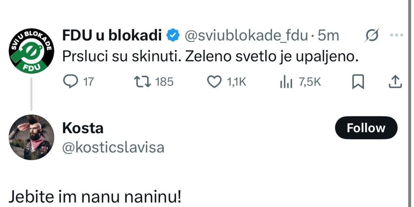Share the post via the upload arrow icon
Viewport: 414px width, 207px height.
click(396, 81)
